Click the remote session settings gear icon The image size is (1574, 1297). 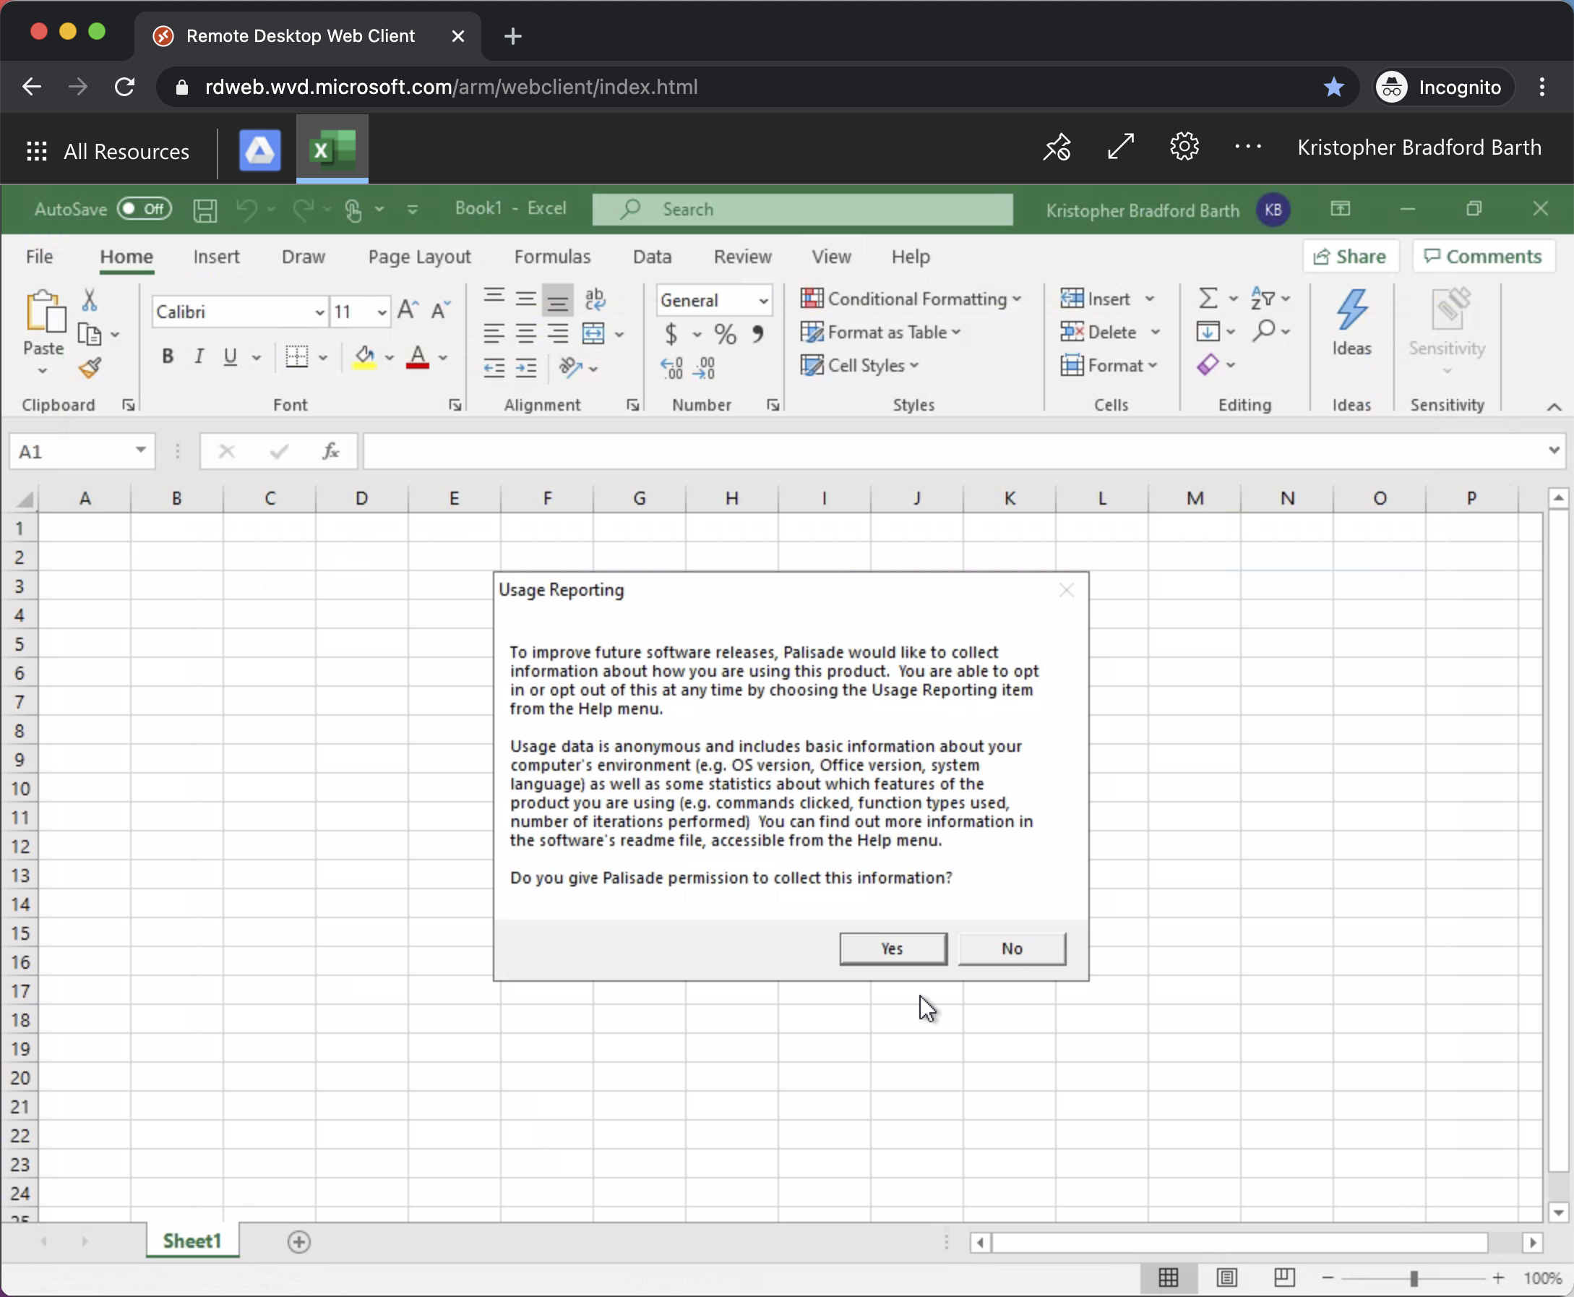[1184, 147]
